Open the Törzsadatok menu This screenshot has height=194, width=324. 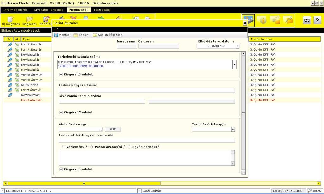point(102,10)
